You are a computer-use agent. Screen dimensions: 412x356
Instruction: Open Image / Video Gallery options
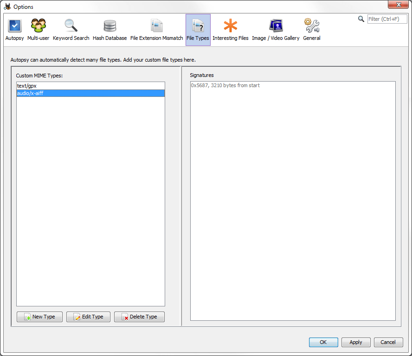[x=276, y=30]
